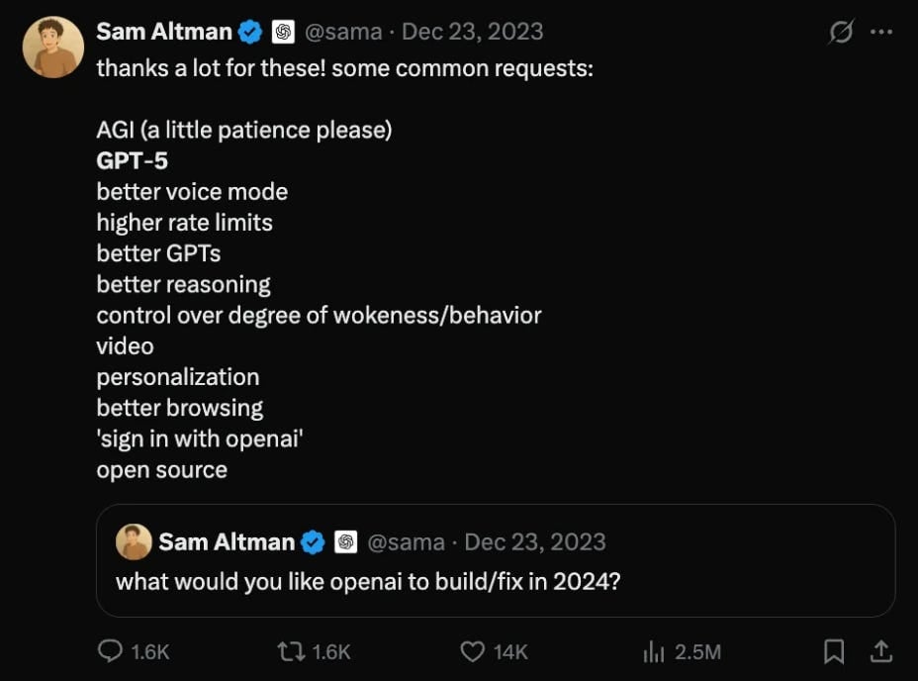918x681 pixels.
Task: Open the quoted tweet about 2024 requests
Action: click(495, 580)
